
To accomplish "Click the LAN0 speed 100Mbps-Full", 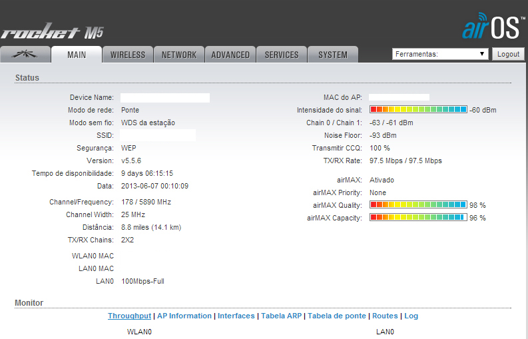I will click(142, 281).
